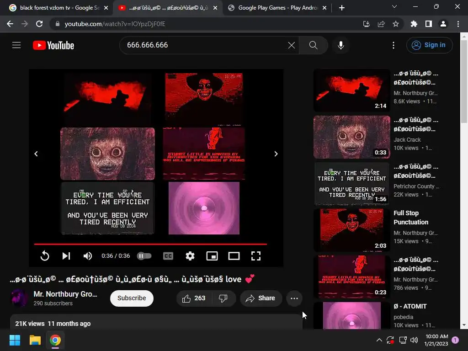The image size is (468, 351).
Task: Toggle closed captions CC
Action: pyautogui.click(x=168, y=256)
